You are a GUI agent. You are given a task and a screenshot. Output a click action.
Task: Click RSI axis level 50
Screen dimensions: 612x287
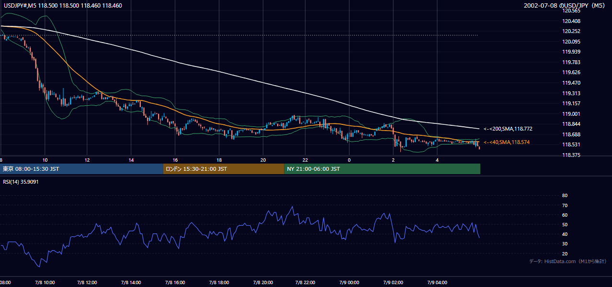[x=565, y=224]
